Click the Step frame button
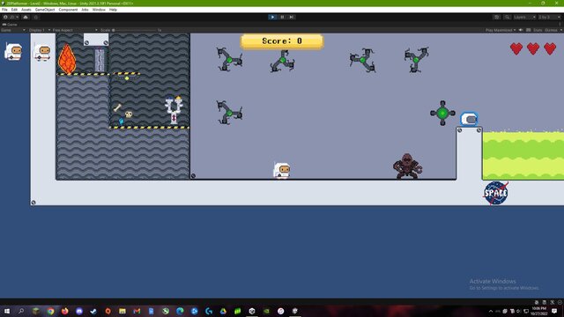This screenshot has width=564, height=317. (x=292, y=17)
